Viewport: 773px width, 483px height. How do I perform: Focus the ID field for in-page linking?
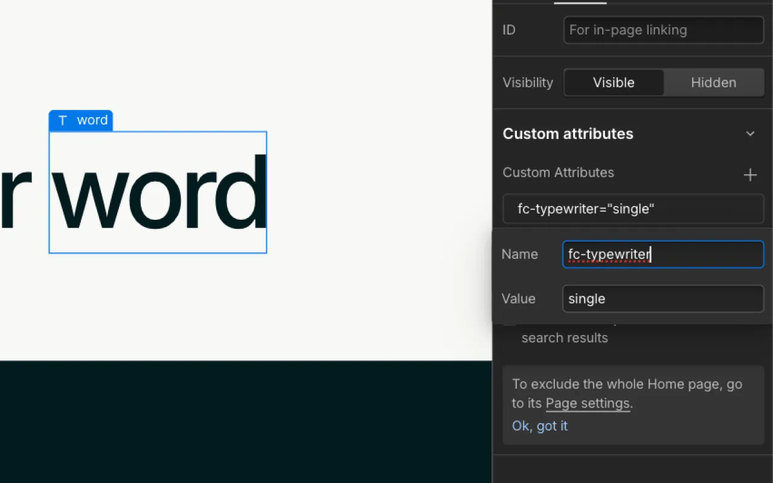coord(663,30)
